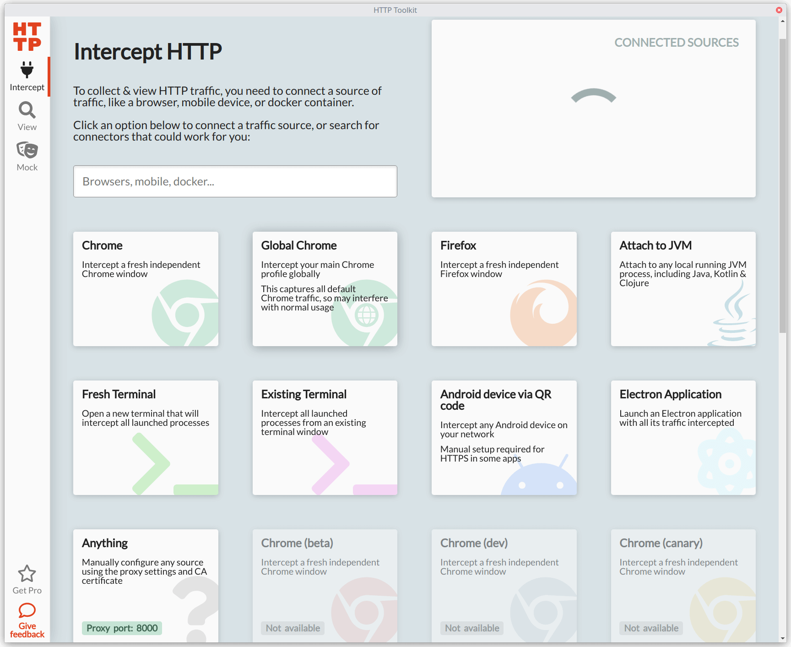Click the Firefox logo in Firefox card

coord(544,313)
